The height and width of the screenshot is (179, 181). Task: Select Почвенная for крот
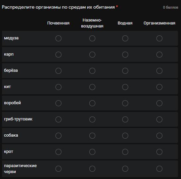click(x=58, y=152)
